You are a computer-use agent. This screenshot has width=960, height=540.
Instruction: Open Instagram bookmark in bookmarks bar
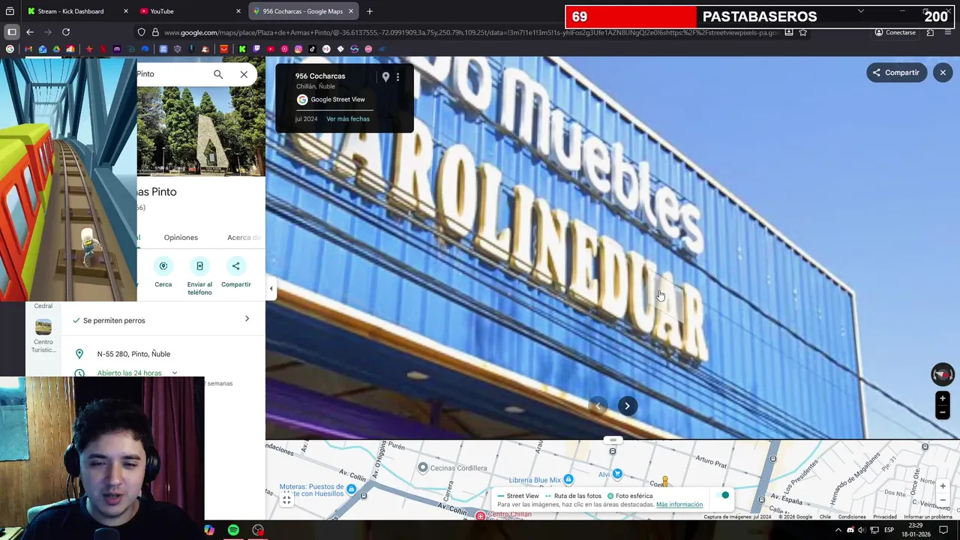point(298,49)
